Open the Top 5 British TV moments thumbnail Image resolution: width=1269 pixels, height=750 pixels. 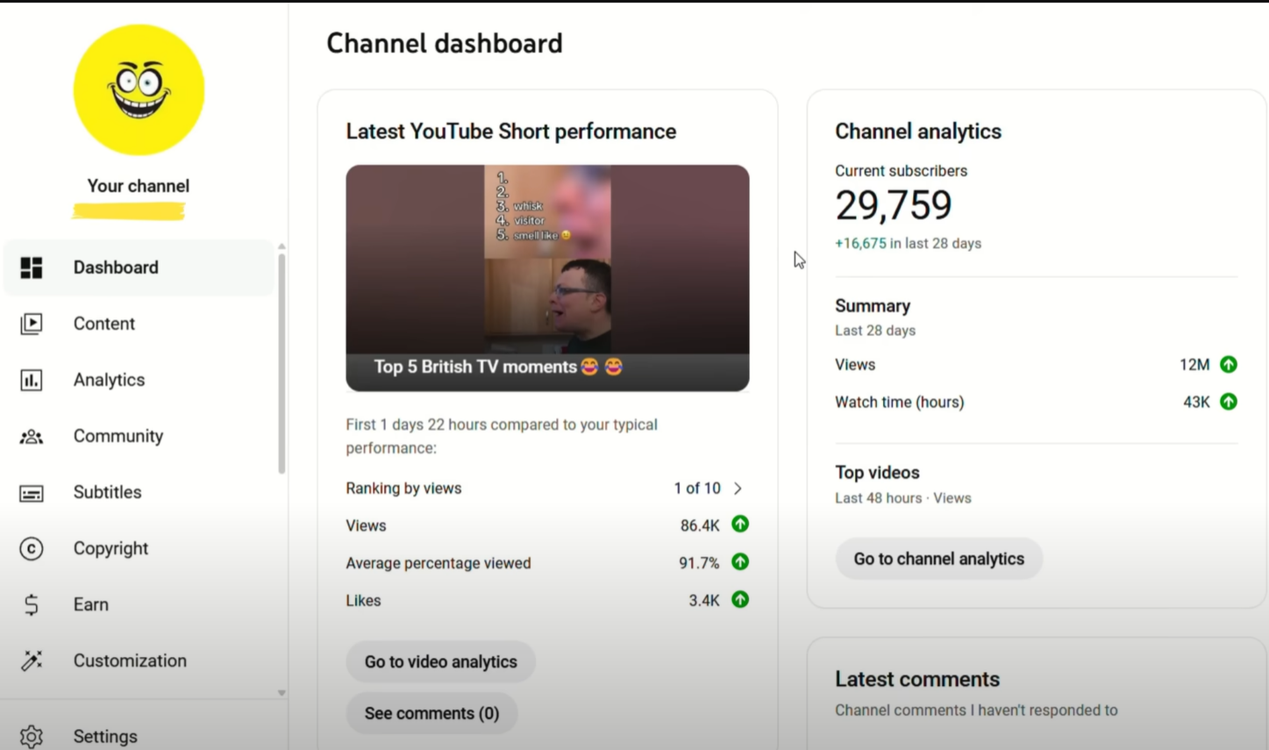coord(547,276)
